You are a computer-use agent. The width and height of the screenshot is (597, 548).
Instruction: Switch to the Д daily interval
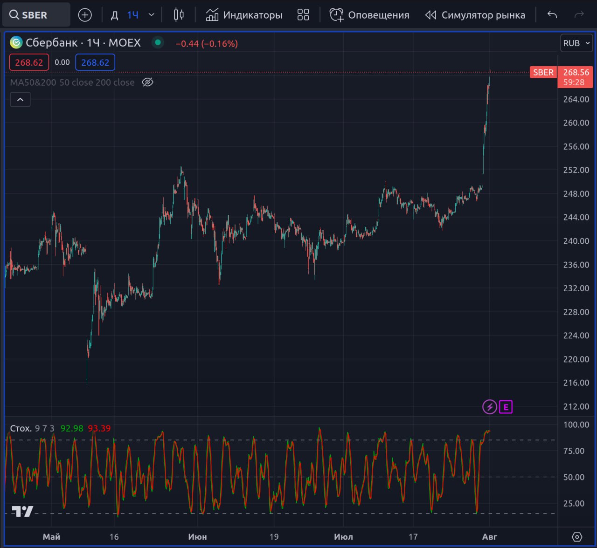click(x=114, y=15)
